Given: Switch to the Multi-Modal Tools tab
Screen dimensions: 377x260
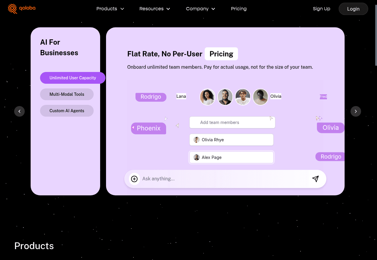Looking at the screenshot, I should (67, 94).
